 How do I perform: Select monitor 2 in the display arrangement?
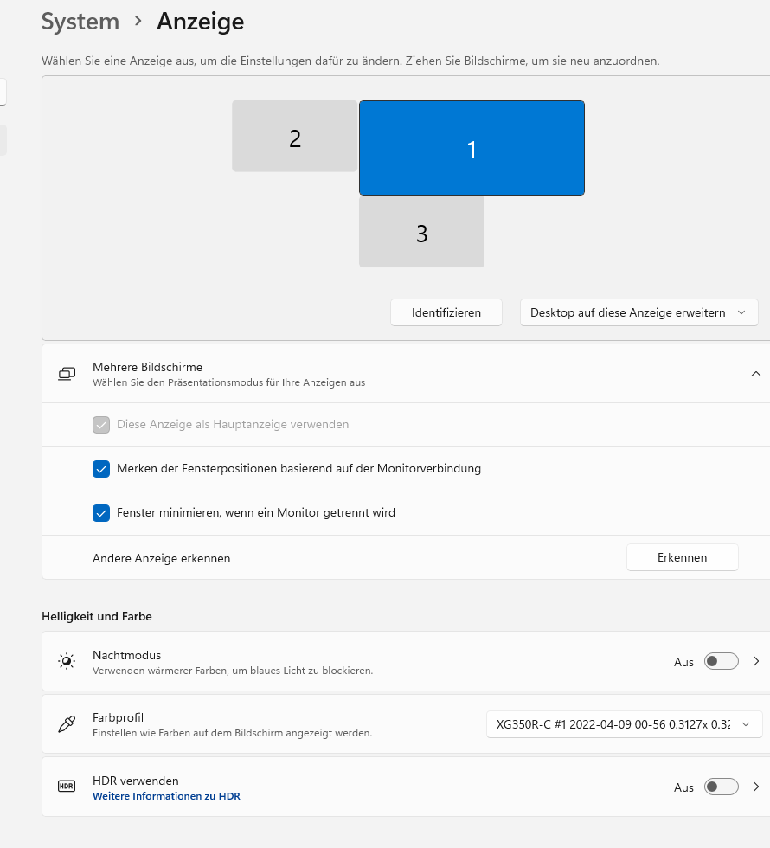pos(295,137)
